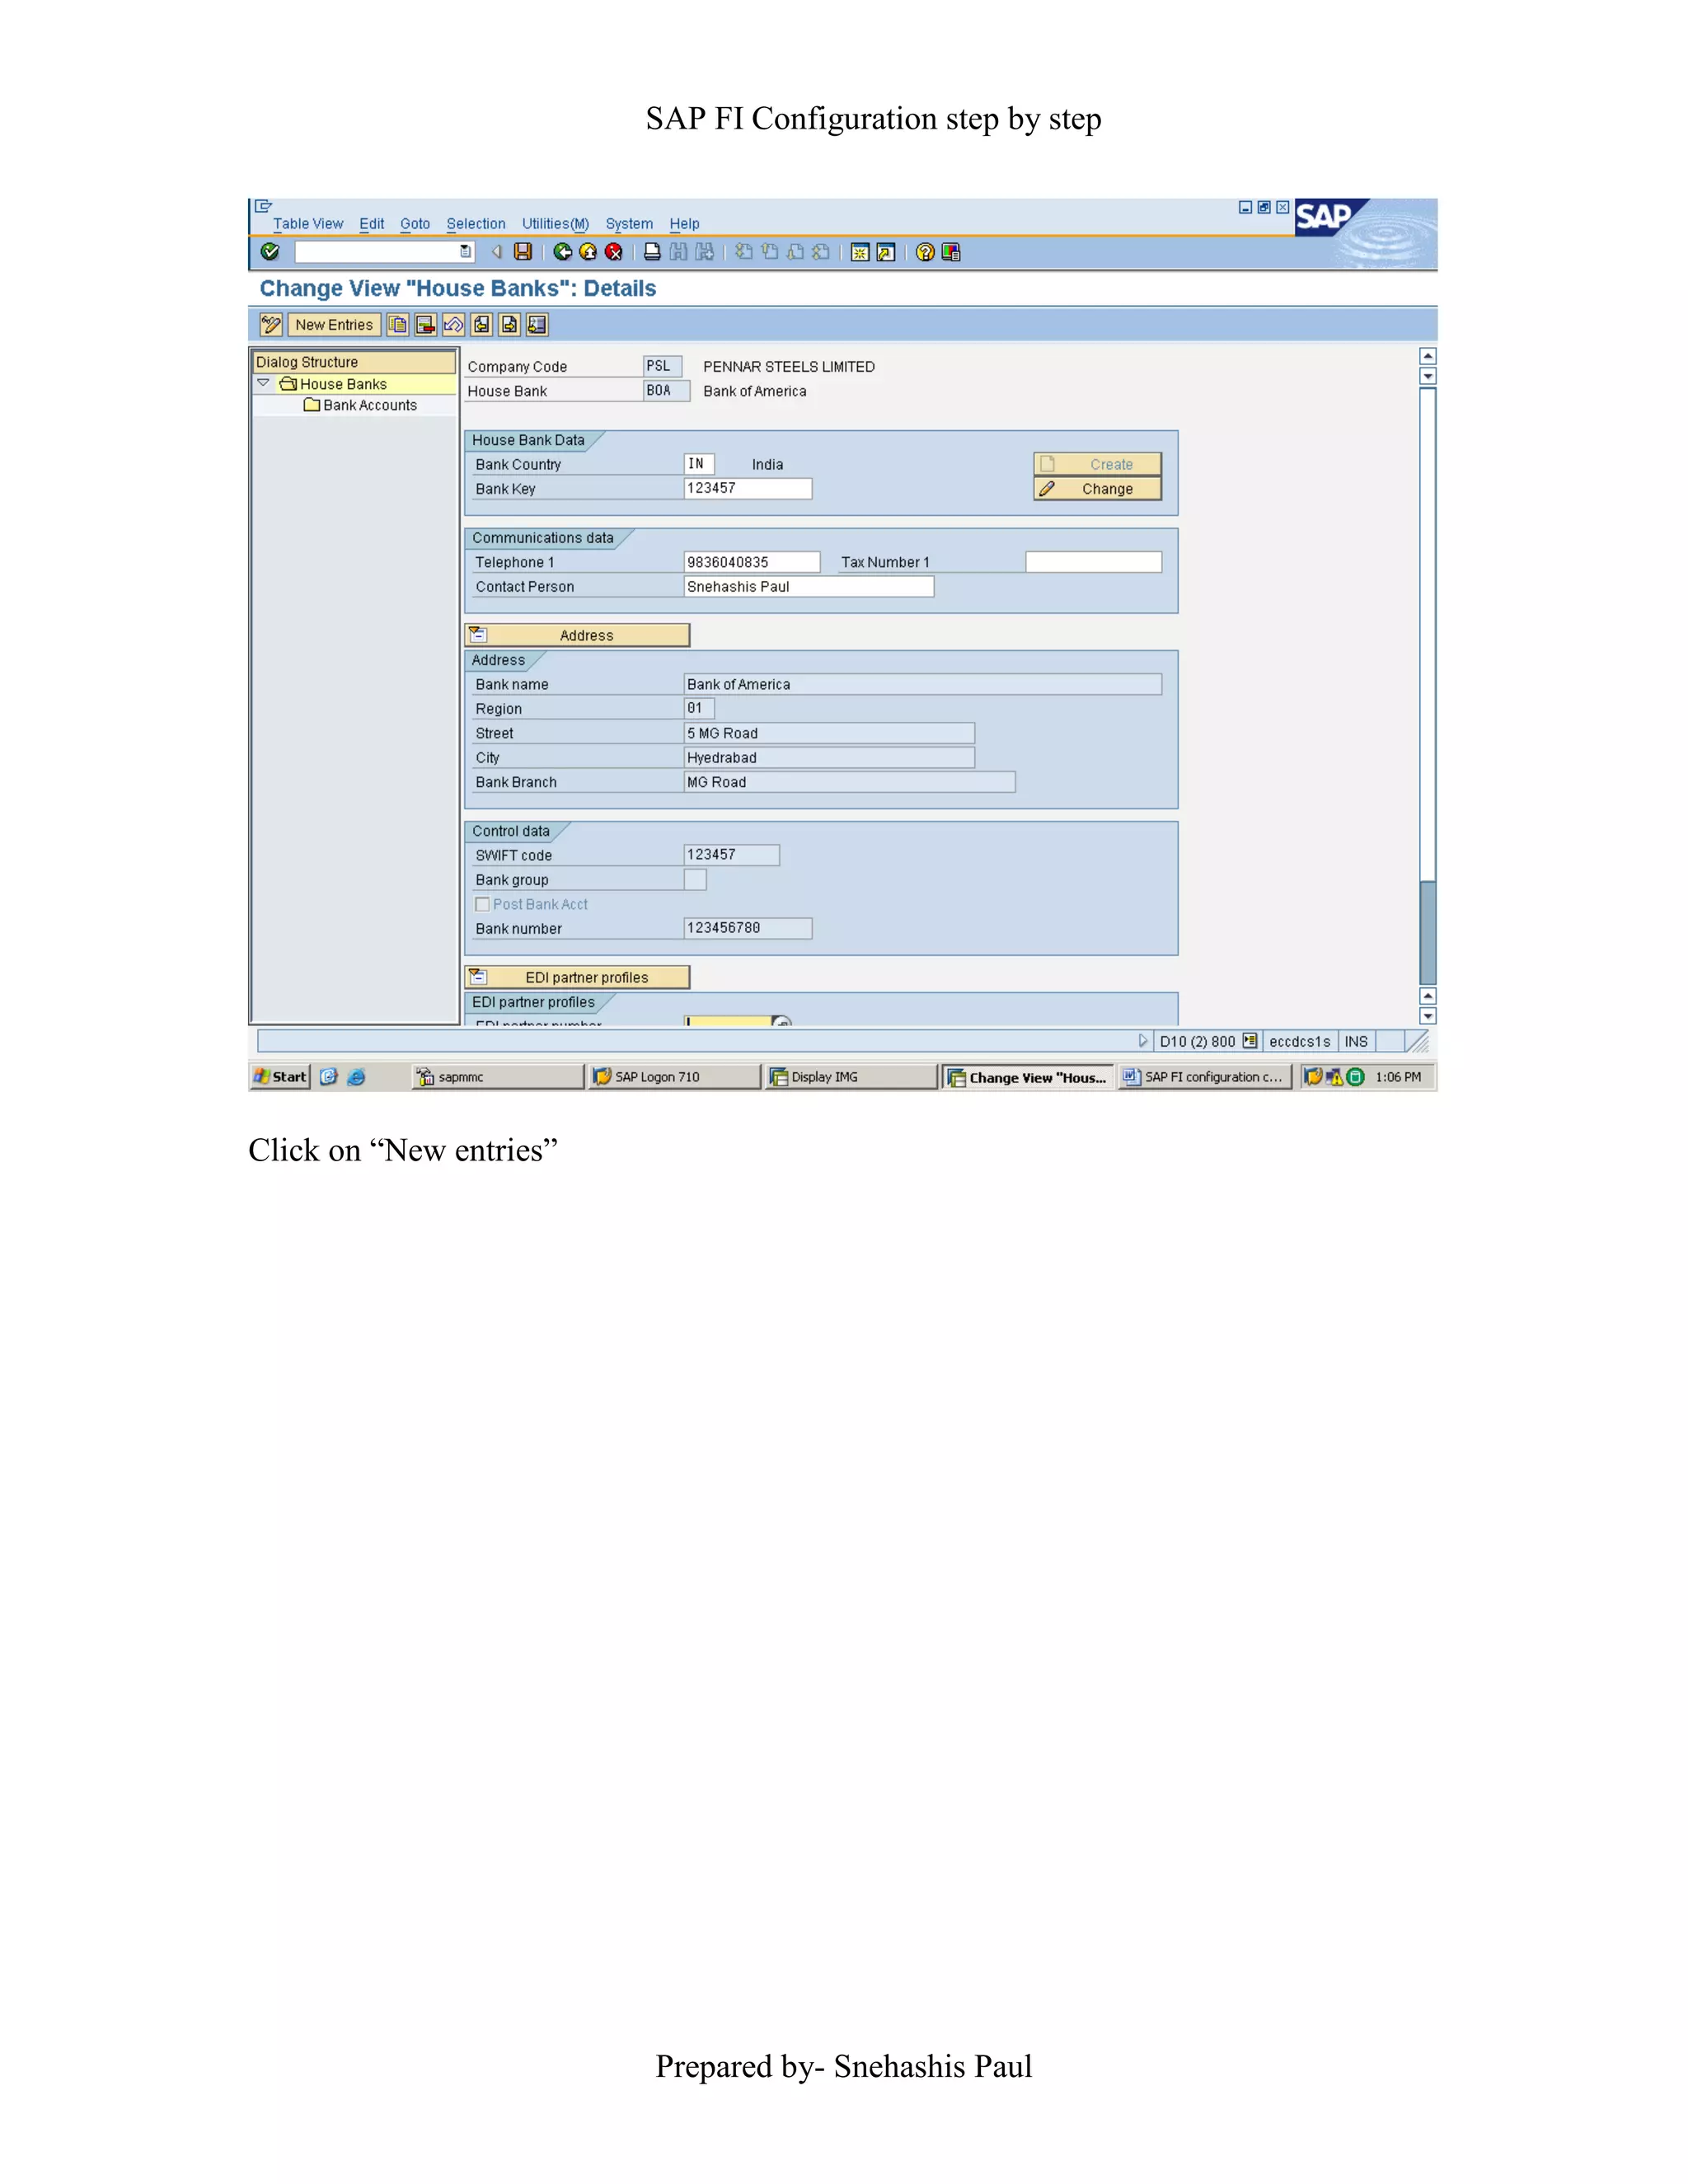Switch to SAP FI configuration Word document in taskbar

tap(1203, 1077)
